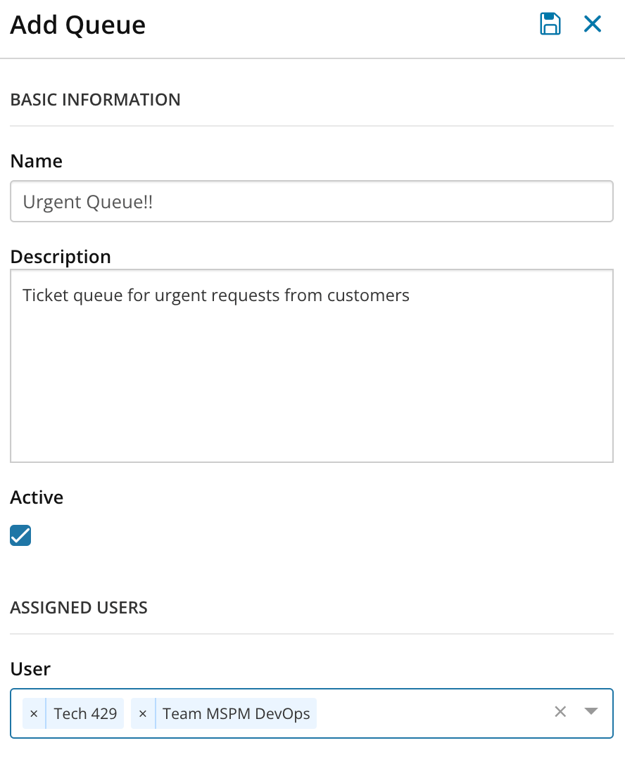
Task: Click the User field label
Action: (30, 669)
